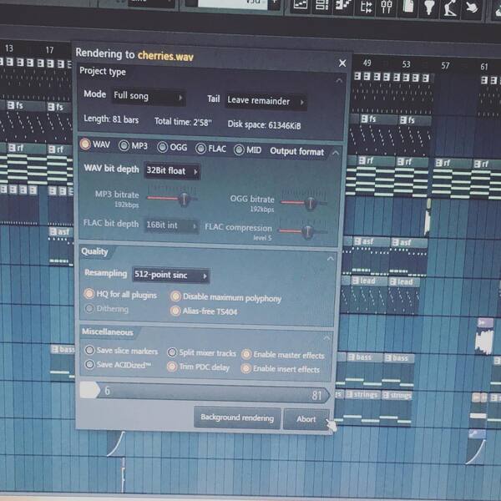Open the Resampling 512-point sinc dropdown

pyautogui.click(x=171, y=275)
